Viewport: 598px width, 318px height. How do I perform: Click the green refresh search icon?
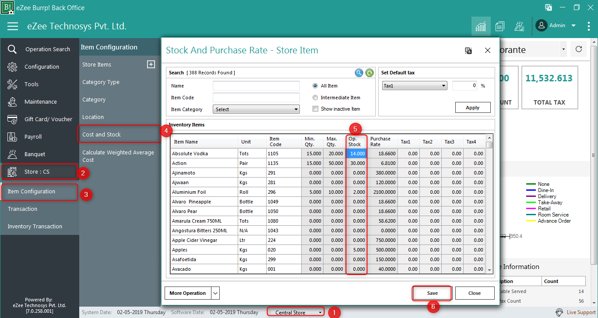coord(369,73)
